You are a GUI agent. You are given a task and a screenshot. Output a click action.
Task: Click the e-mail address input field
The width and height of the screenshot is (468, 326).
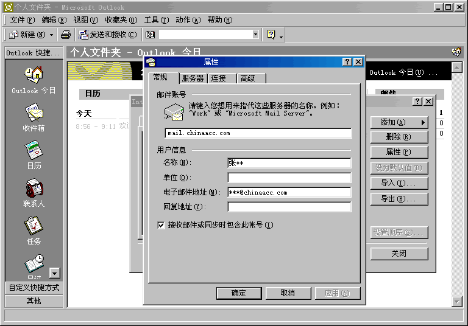289,192
